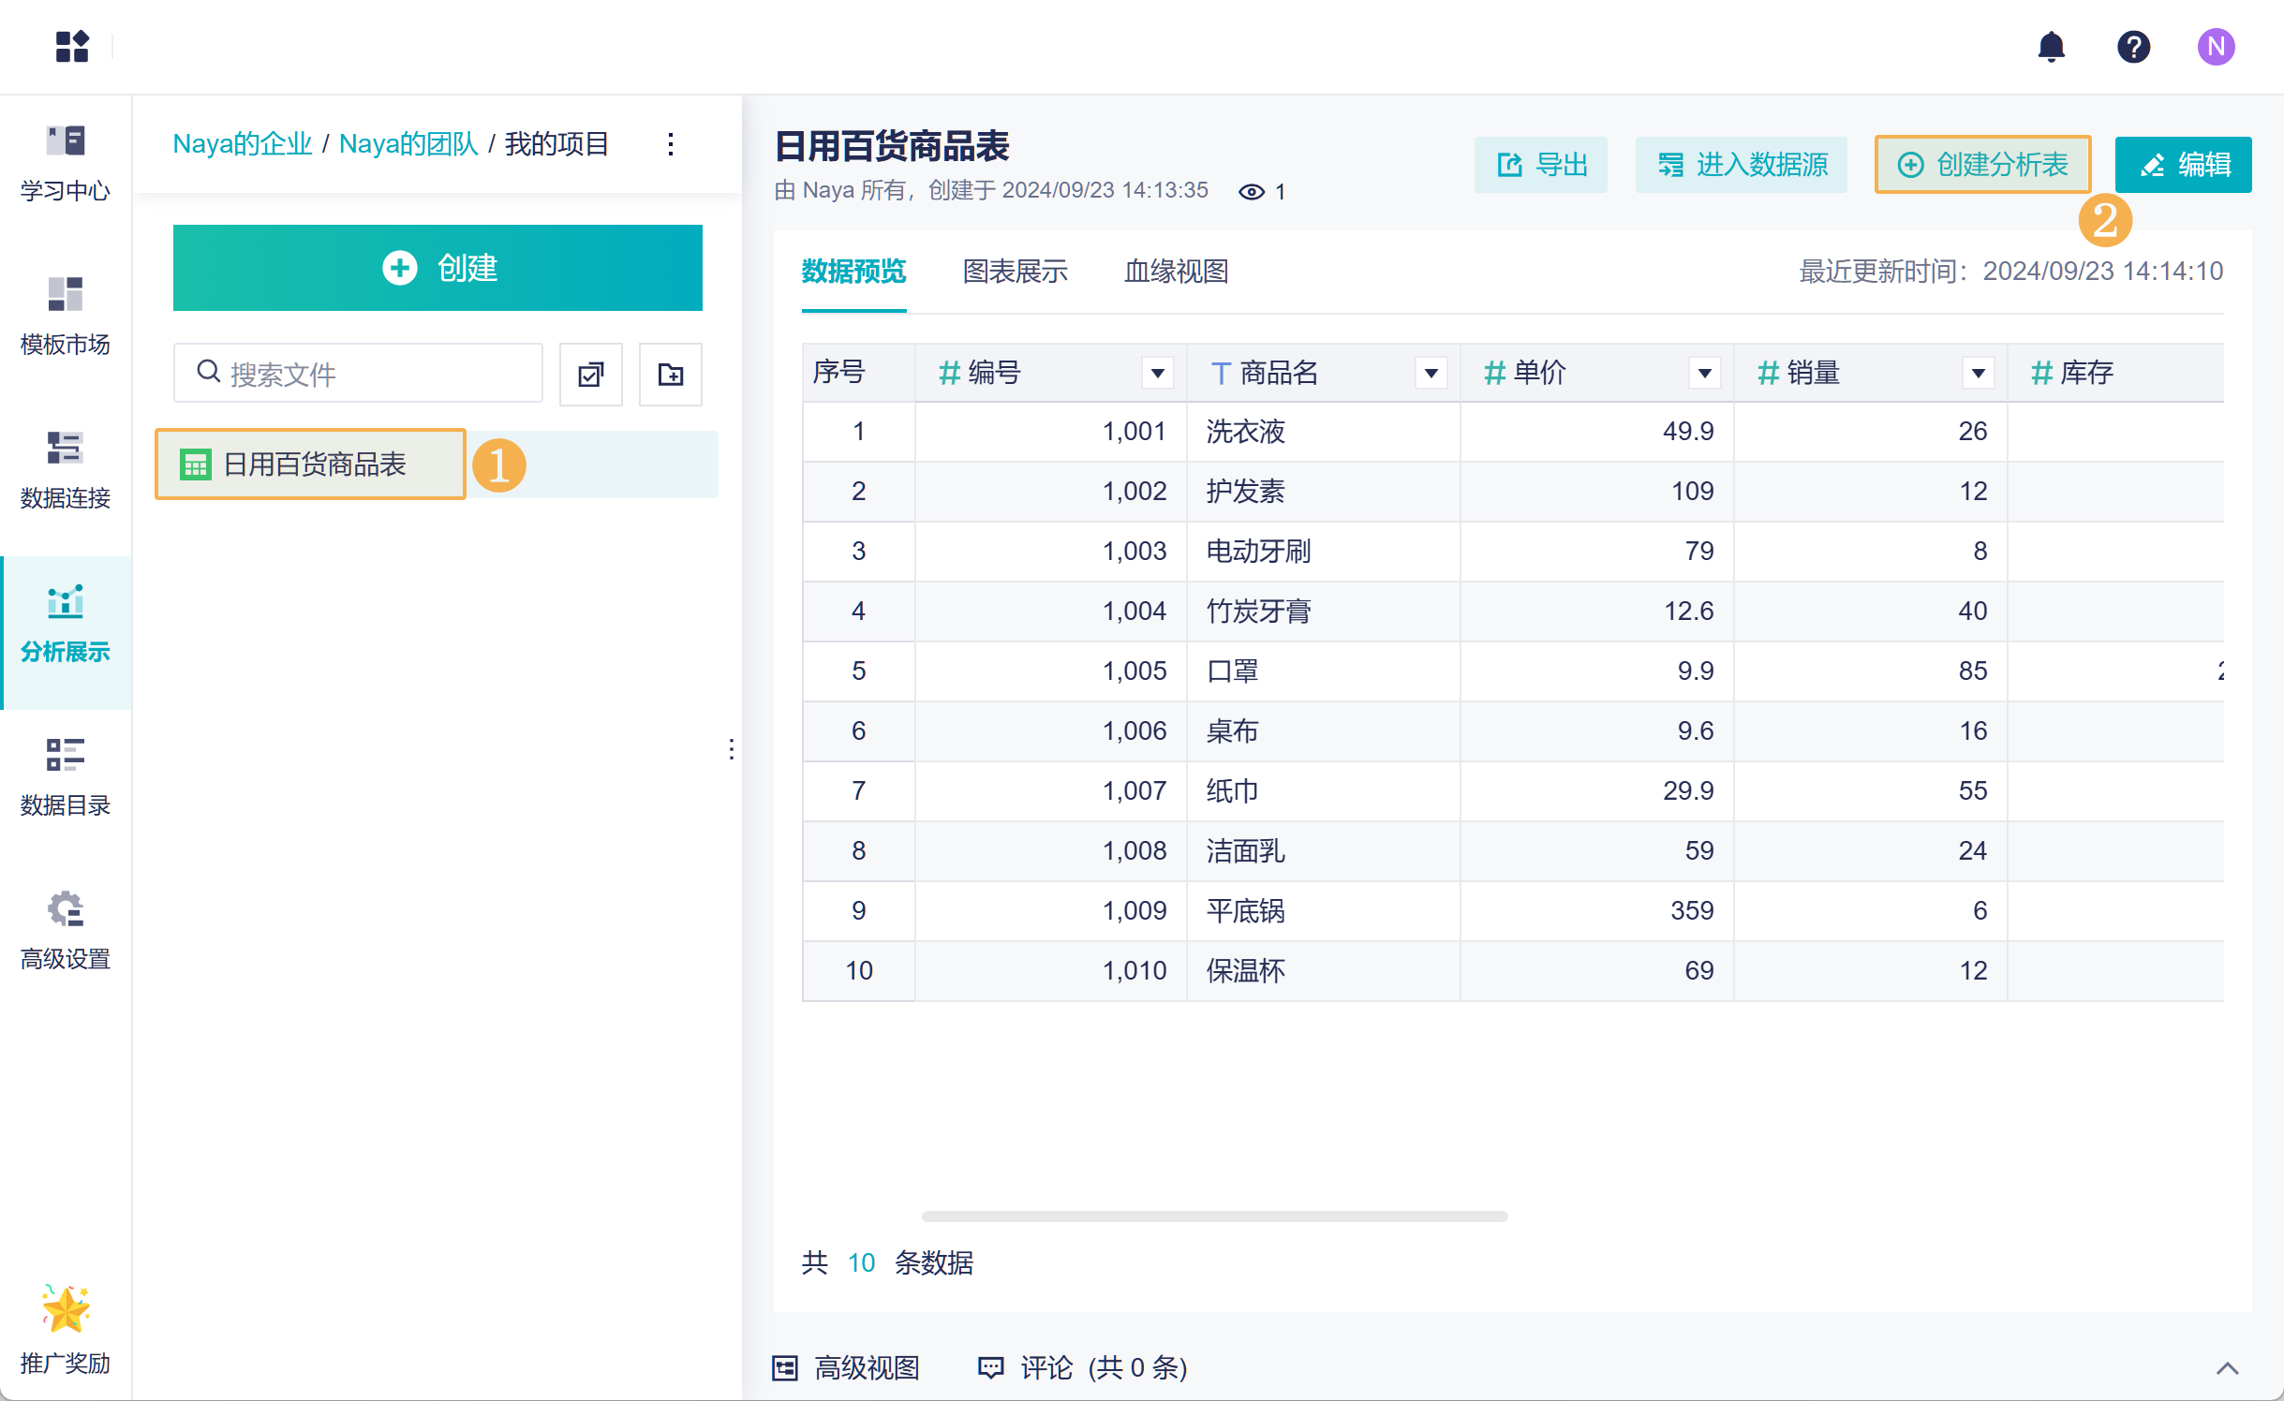Viewport: 2284px width, 1401px height.
Task: Open 高级视图 at bottom
Action: 847,1368
